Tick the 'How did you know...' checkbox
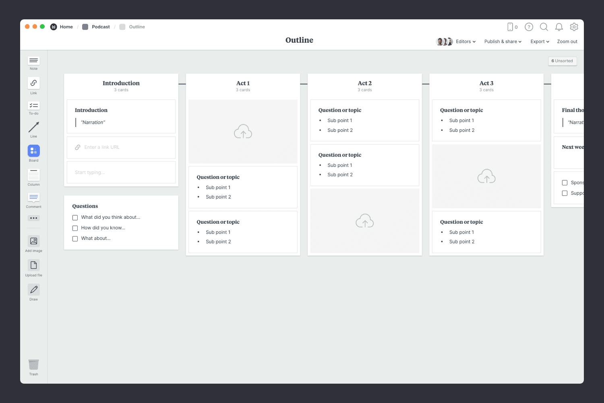 tap(75, 228)
